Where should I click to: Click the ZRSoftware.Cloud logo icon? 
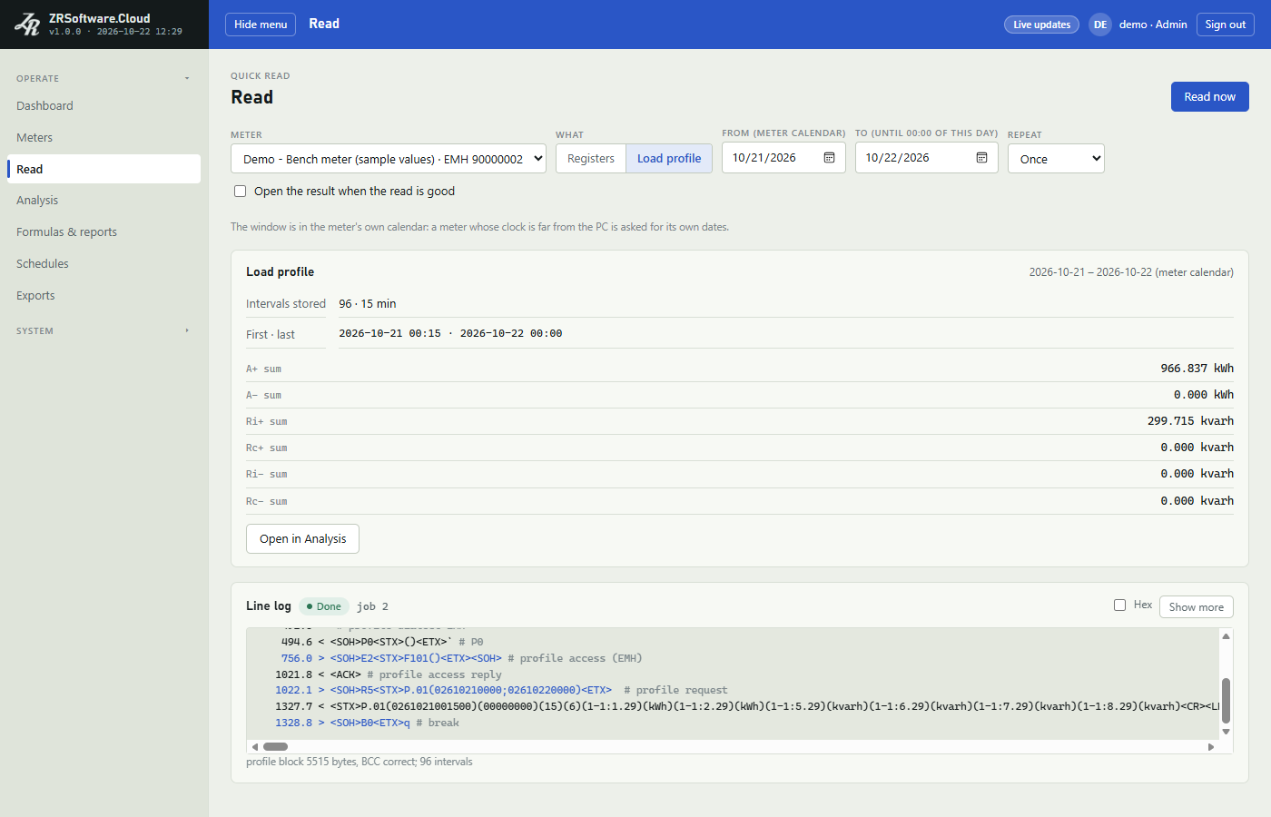27,25
